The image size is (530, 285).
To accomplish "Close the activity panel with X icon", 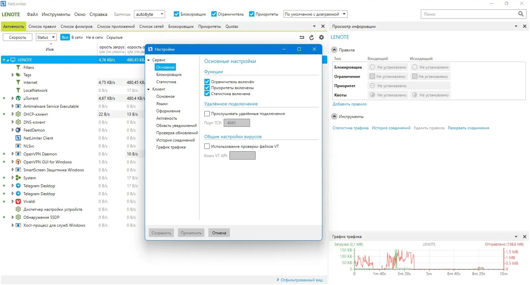I will pos(323,26).
